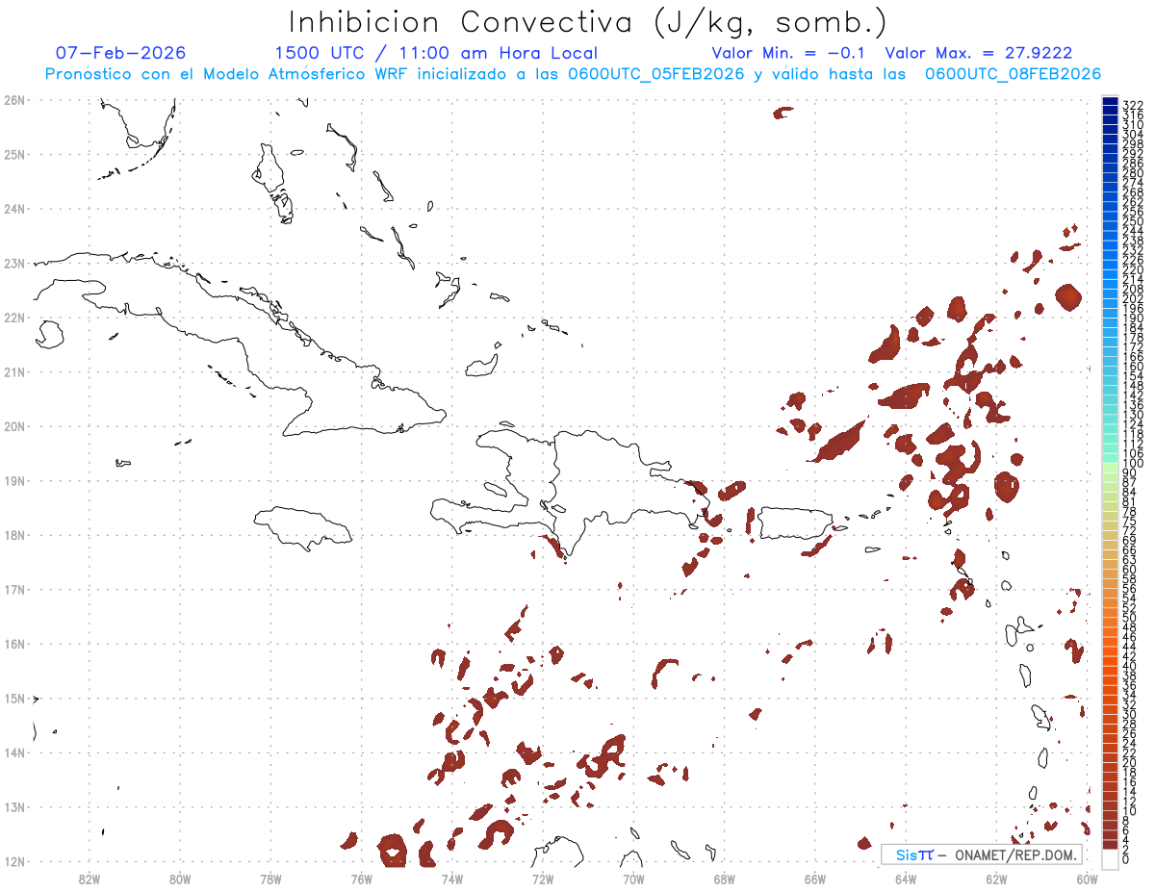Click the dark blue colorbar swatch at 322

[1111, 103]
